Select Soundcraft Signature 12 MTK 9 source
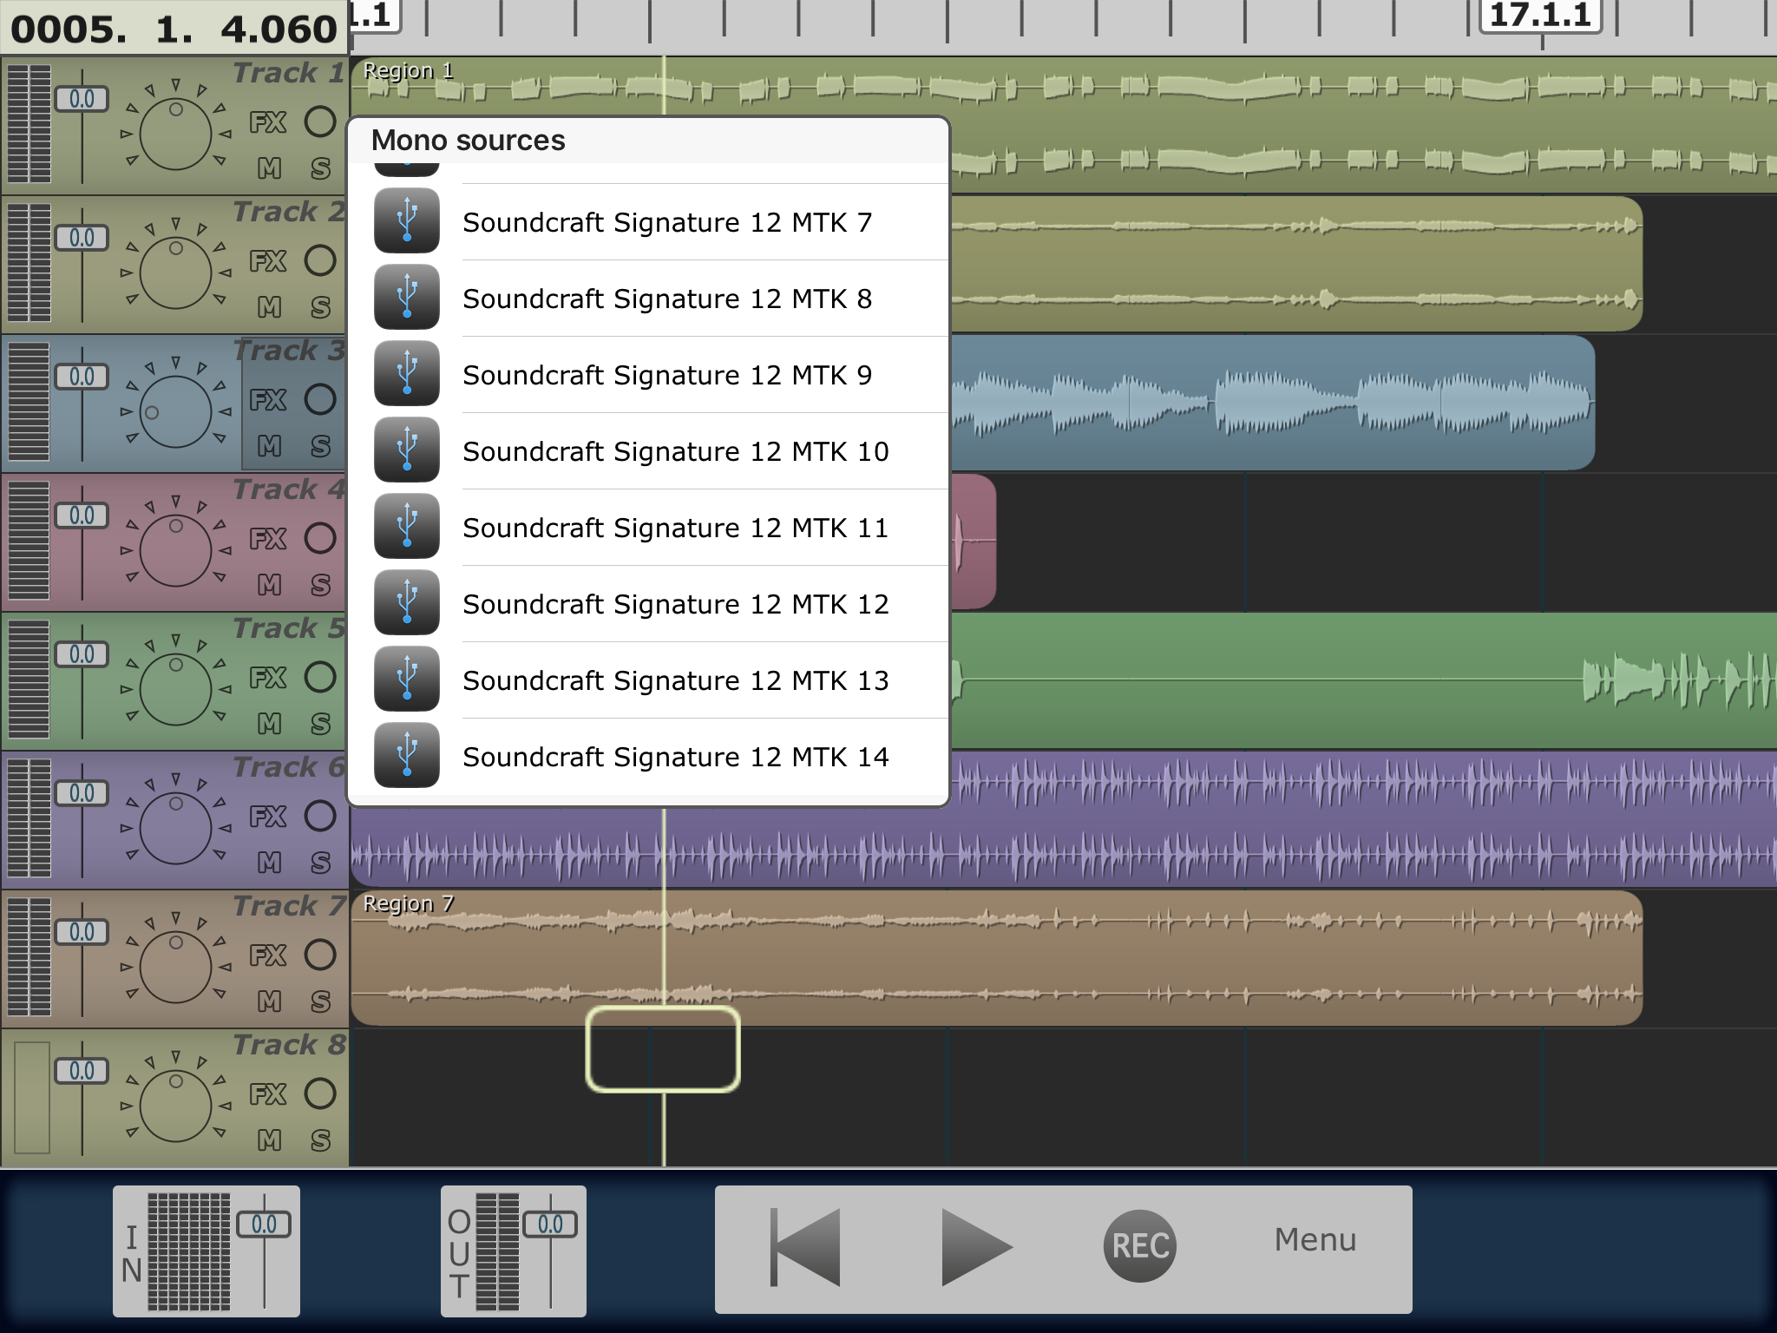The width and height of the screenshot is (1777, 1333). (x=648, y=375)
